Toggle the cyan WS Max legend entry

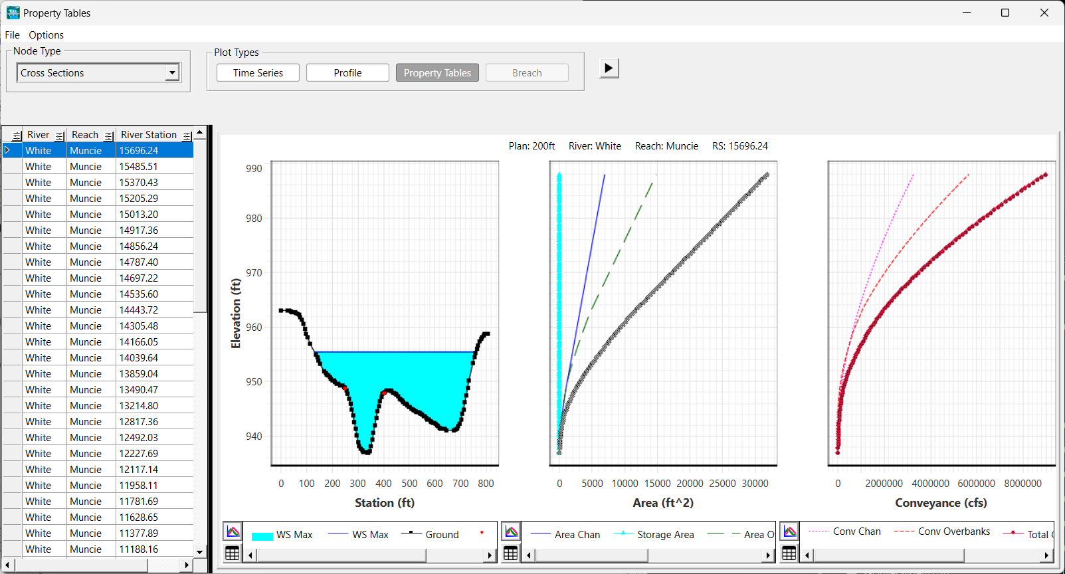(282, 535)
